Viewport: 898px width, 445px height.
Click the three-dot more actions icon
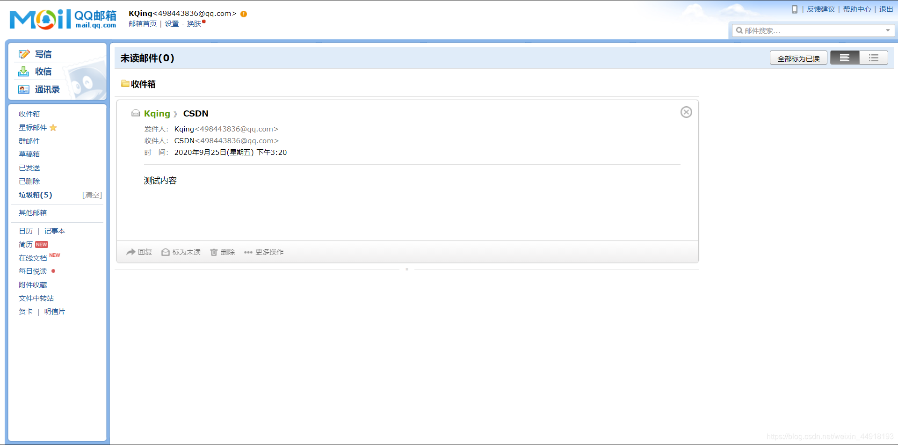coord(248,252)
